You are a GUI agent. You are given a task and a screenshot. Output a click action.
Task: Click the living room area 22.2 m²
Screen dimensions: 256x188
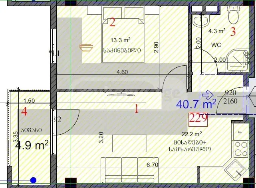pyautogui.click(x=192, y=134)
